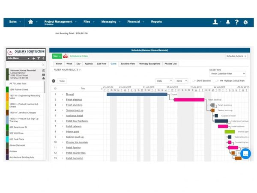Click the PDF export icon
The image size is (257, 193).
[66, 56]
